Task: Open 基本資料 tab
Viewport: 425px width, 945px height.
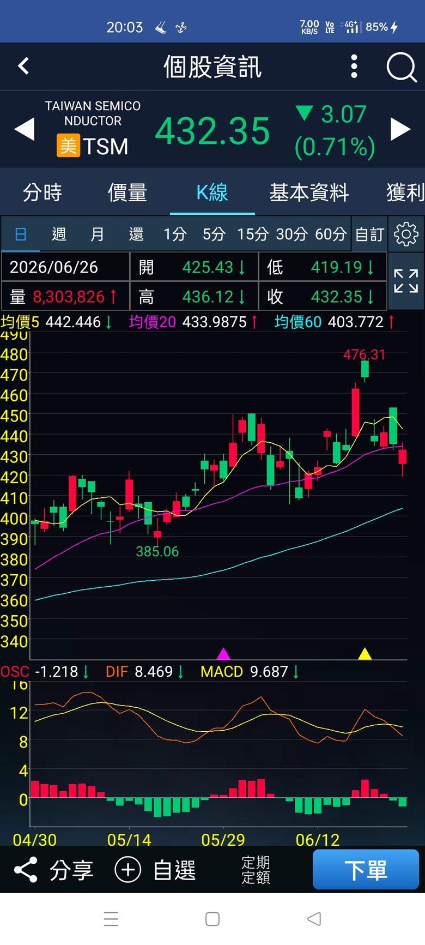Action: point(309,192)
